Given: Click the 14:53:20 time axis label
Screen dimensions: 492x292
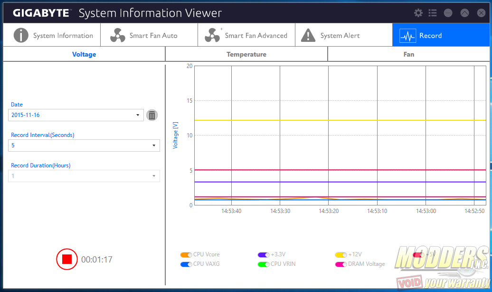Looking at the screenshot, I should pos(329,211).
